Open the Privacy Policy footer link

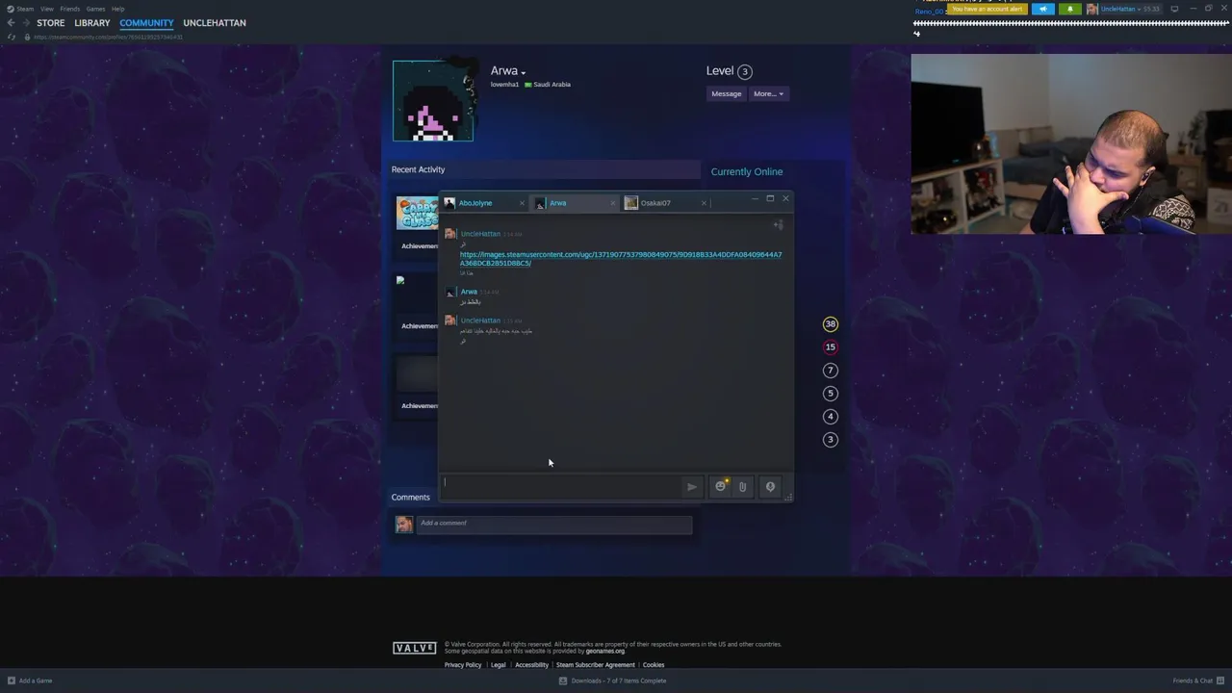coord(463,665)
